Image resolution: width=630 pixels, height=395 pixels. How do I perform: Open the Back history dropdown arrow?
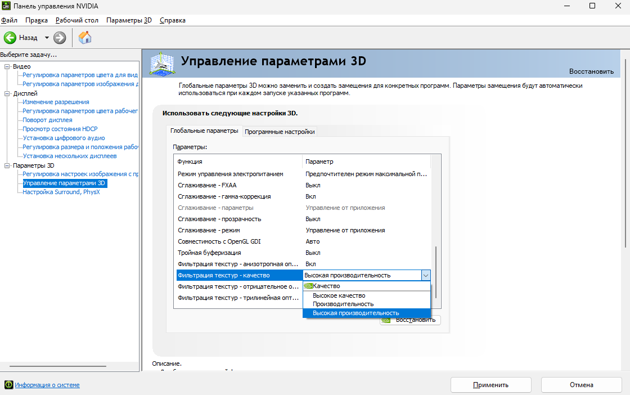pyautogui.click(x=47, y=38)
